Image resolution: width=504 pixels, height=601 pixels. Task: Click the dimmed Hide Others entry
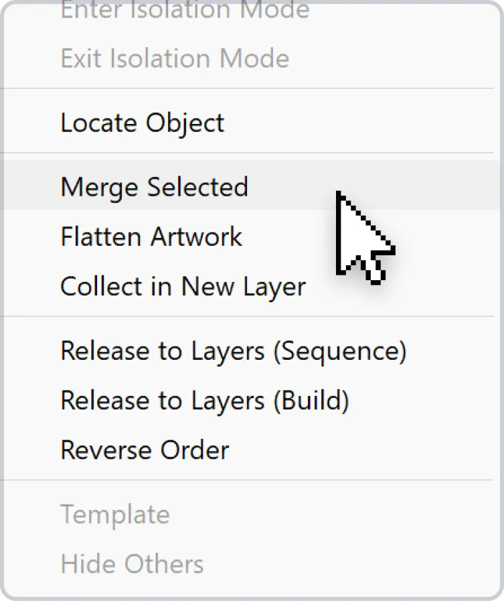tap(251, 563)
